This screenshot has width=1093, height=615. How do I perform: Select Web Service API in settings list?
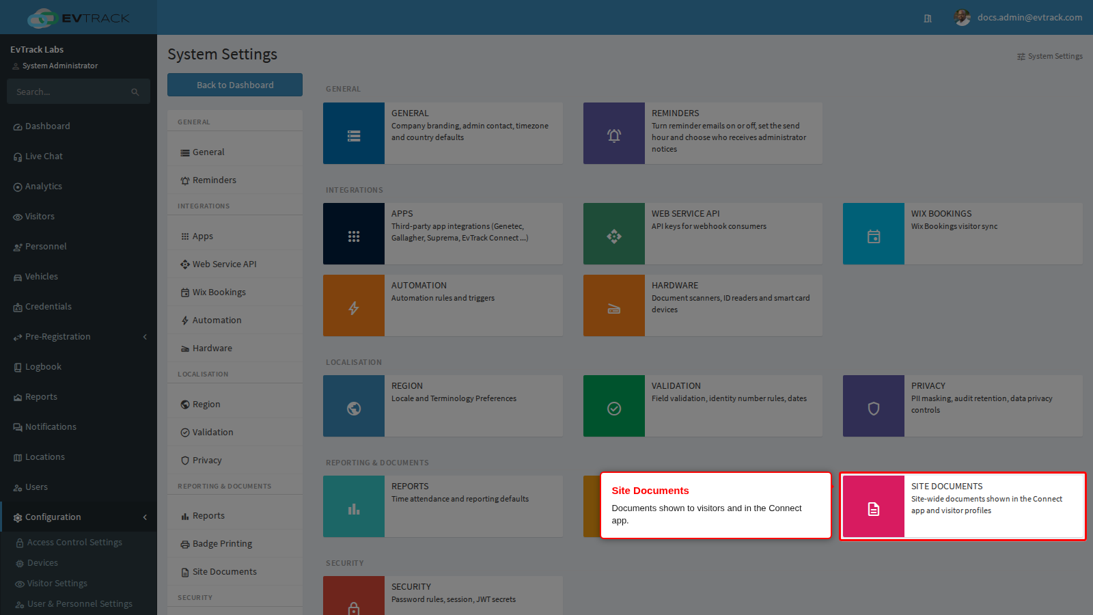click(x=235, y=264)
